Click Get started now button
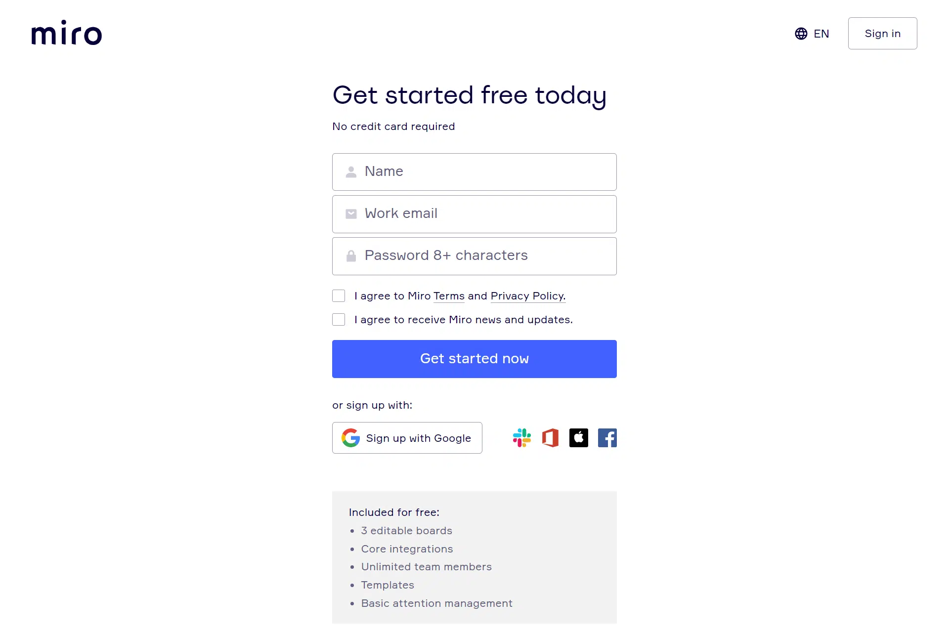The height and width of the screenshot is (636, 949). pos(474,359)
